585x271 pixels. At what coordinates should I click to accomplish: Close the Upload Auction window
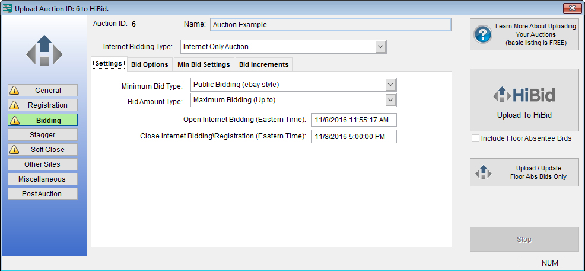573,8
